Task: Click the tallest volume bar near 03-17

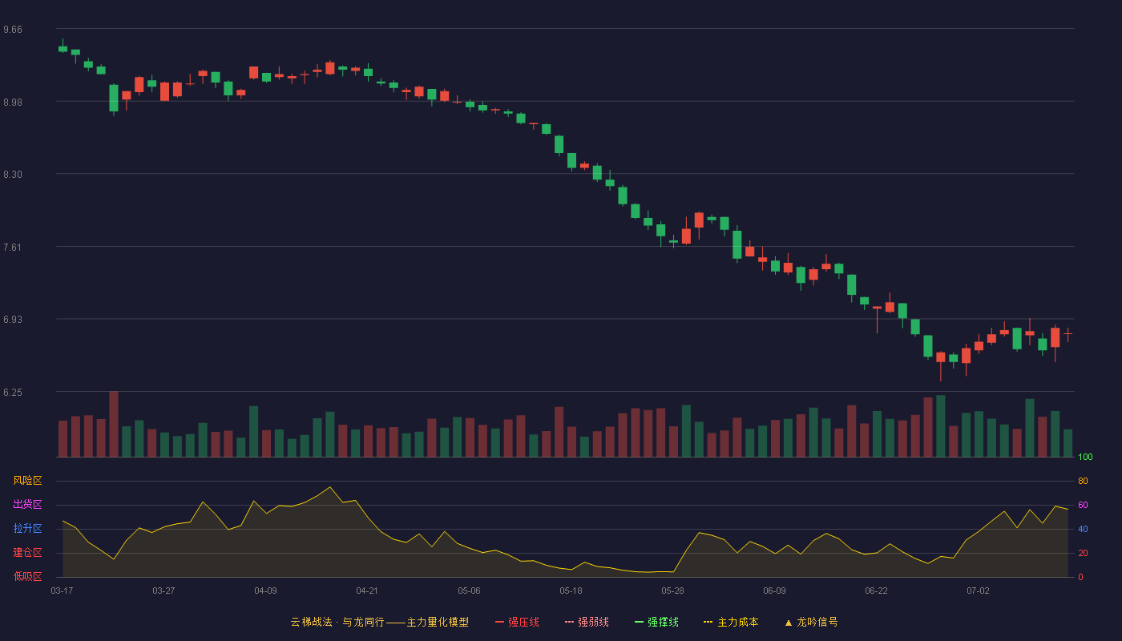Action: (114, 424)
